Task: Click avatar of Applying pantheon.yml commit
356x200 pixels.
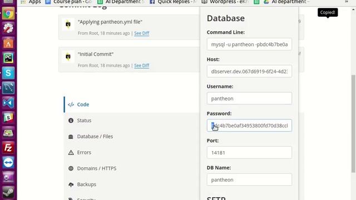Action: (68, 24)
